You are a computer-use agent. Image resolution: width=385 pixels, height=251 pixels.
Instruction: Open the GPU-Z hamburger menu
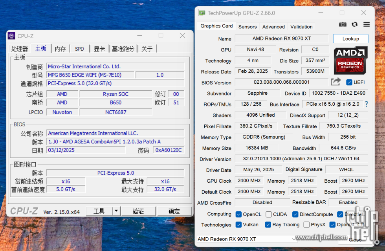pos(366,24)
